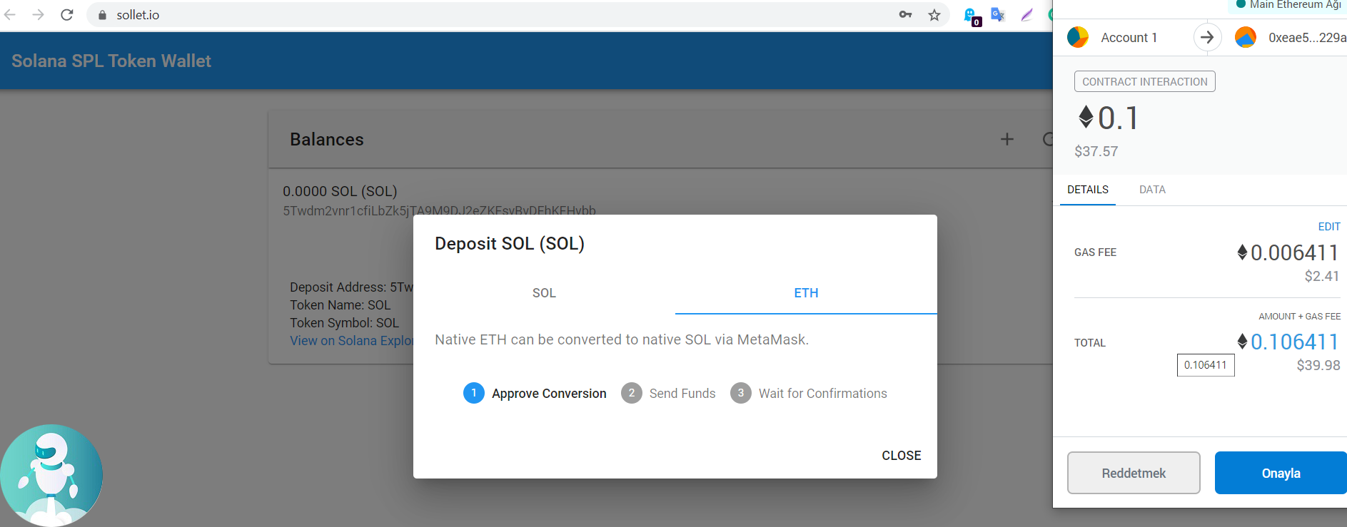This screenshot has height=527, width=1347.
Task: Add a token with the plus icon
Action: tap(1007, 139)
